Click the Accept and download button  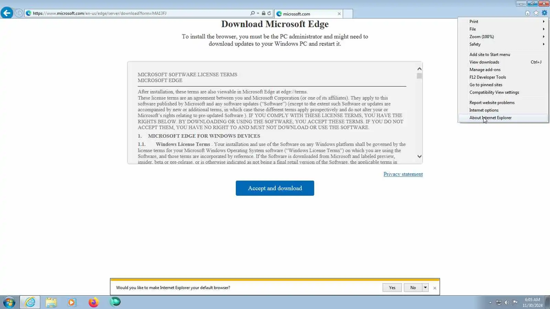[275, 188]
